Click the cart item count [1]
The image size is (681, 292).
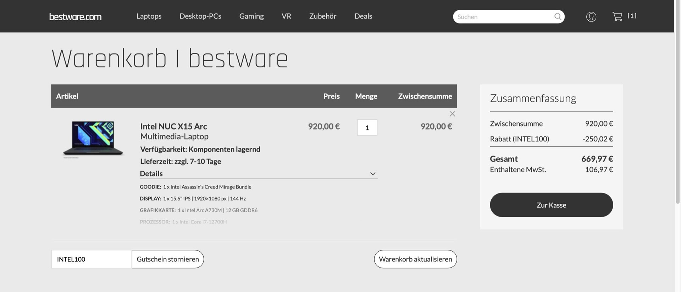click(x=632, y=16)
